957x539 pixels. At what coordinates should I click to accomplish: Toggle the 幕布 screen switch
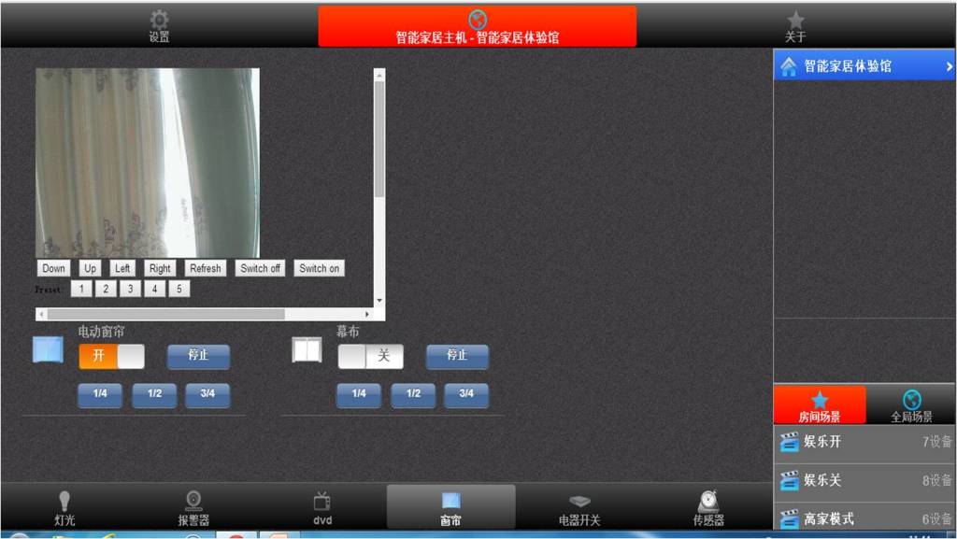click(x=370, y=356)
